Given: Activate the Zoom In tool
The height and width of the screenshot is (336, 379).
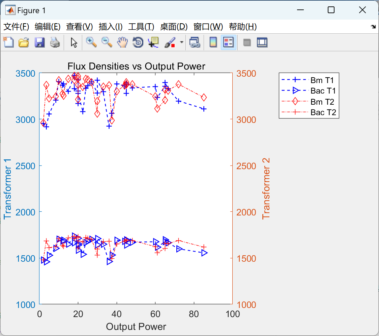Looking at the screenshot, I should pyautogui.click(x=91, y=42).
